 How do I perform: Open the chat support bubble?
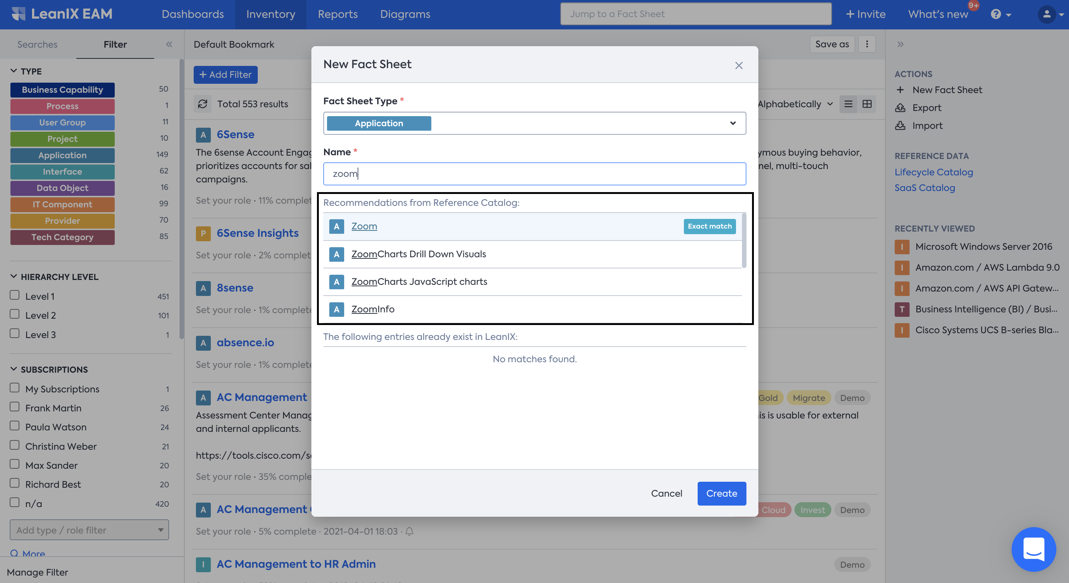(x=1033, y=549)
